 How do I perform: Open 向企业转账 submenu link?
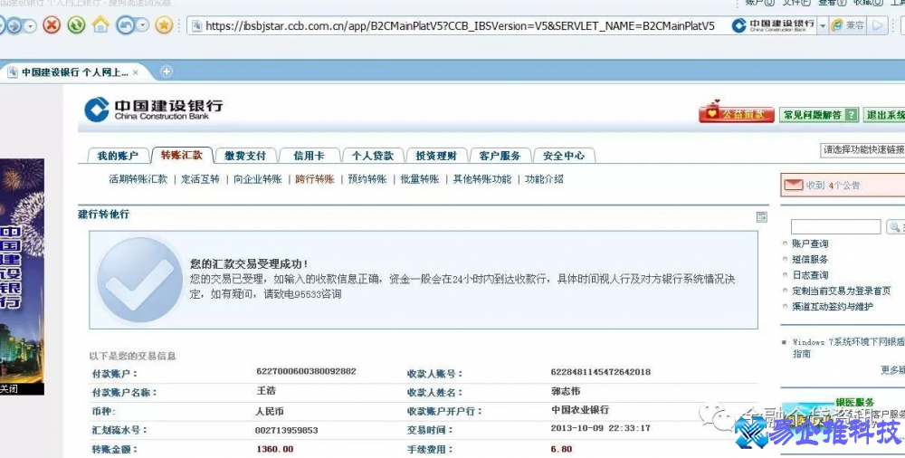(257, 179)
